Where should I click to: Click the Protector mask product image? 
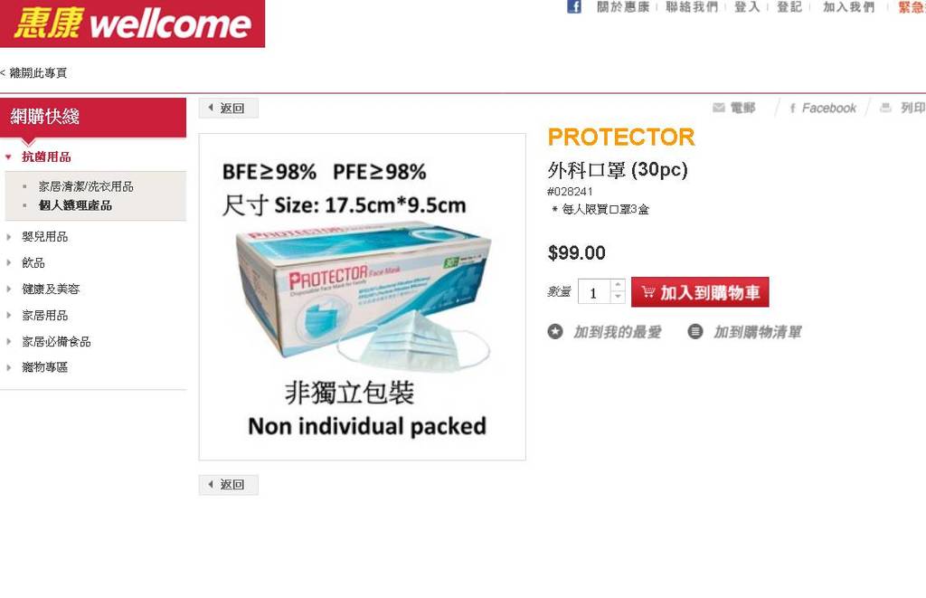click(363, 297)
